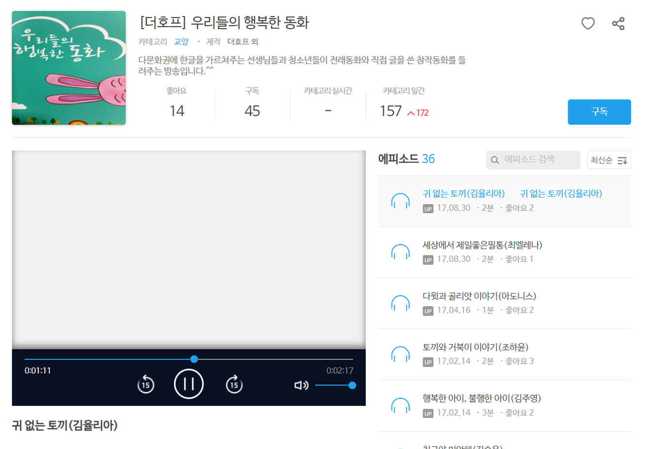Select episode 행복한 아이, 불행한 아이(김주영)
Image resolution: width=655 pixels, height=449 pixels.
tap(481, 398)
